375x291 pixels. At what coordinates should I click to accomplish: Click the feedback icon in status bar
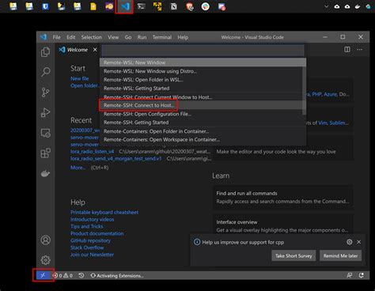tap(350, 275)
